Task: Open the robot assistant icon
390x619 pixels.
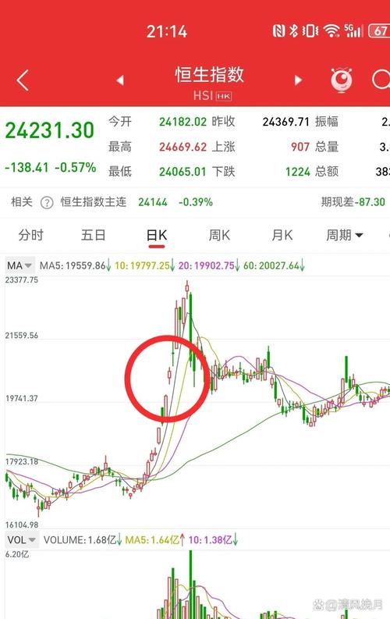Action: tap(341, 80)
